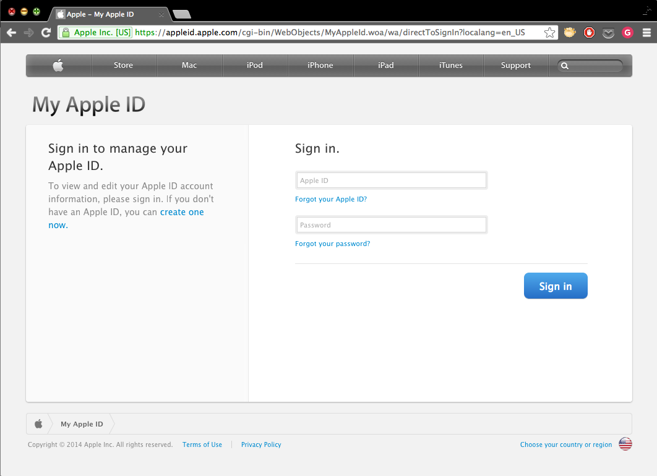
Task: Follow the create one now link
Action: pos(182,212)
